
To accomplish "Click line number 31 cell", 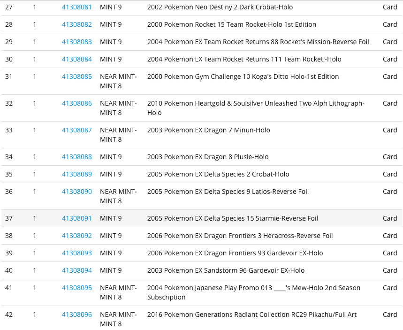I will pos(9,77).
